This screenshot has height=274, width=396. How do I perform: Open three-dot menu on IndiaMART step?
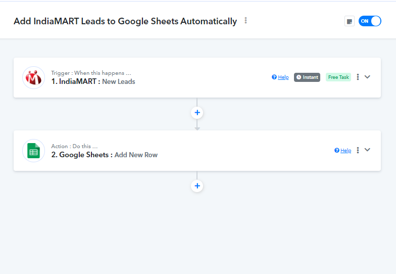(358, 77)
